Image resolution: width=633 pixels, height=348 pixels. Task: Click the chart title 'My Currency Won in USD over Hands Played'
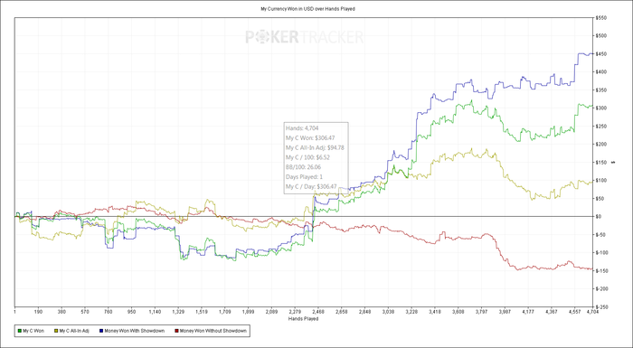point(308,9)
